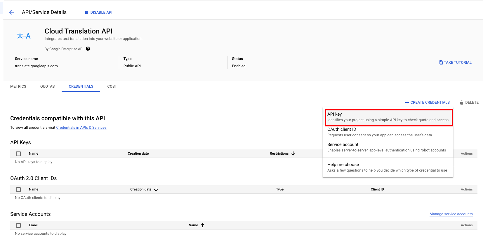Click Creation date header in API Keys table

click(x=138, y=153)
